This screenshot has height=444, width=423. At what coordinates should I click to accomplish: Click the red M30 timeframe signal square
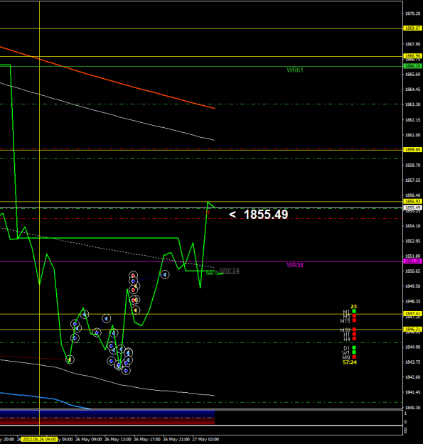[x=354, y=330]
